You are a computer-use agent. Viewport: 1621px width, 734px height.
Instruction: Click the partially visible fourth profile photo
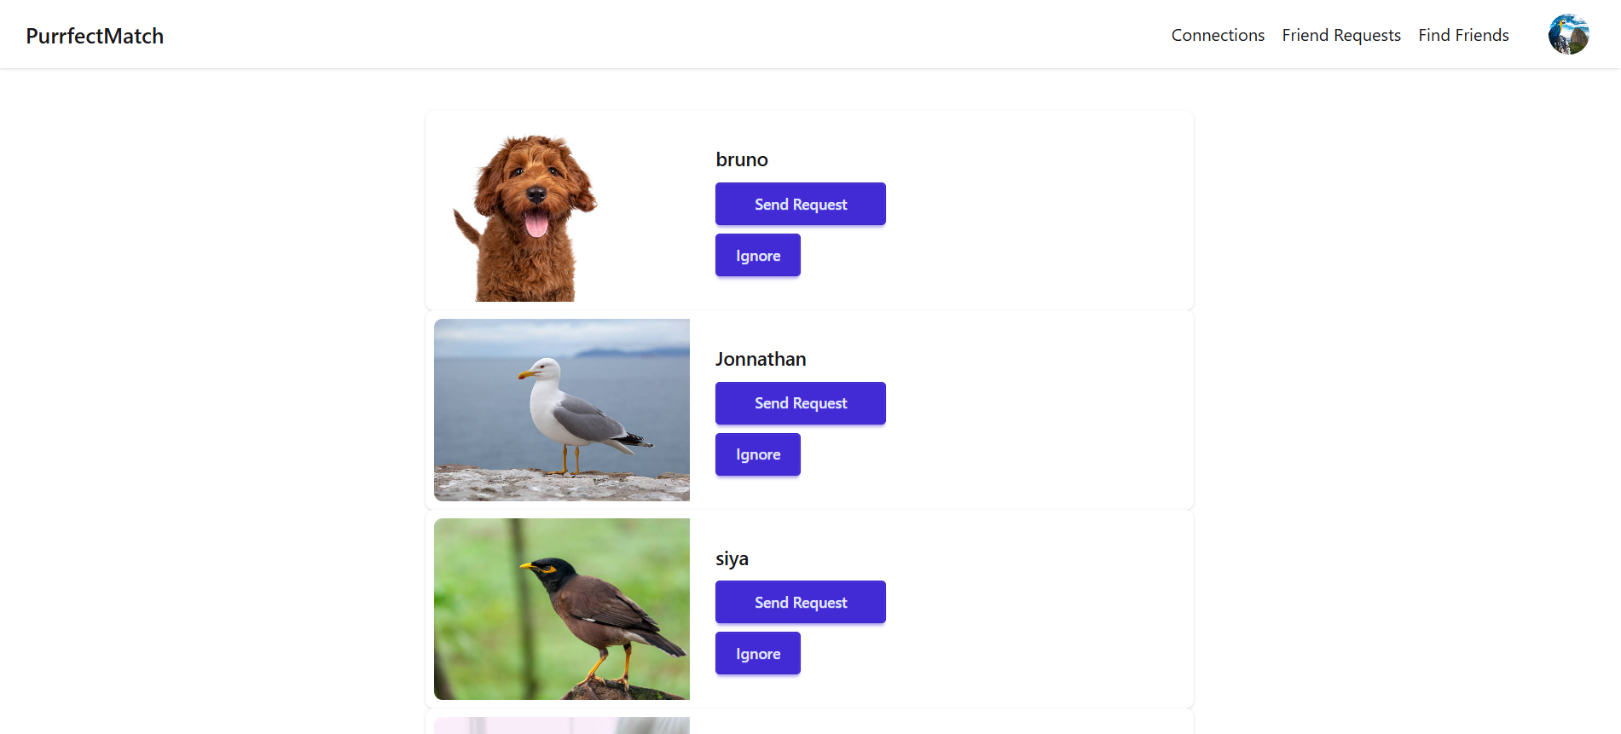click(x=562, y=725)
